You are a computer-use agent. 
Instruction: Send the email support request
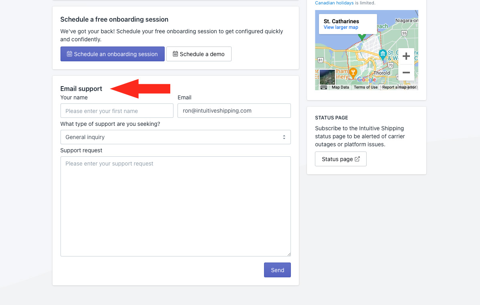point(277,270)
